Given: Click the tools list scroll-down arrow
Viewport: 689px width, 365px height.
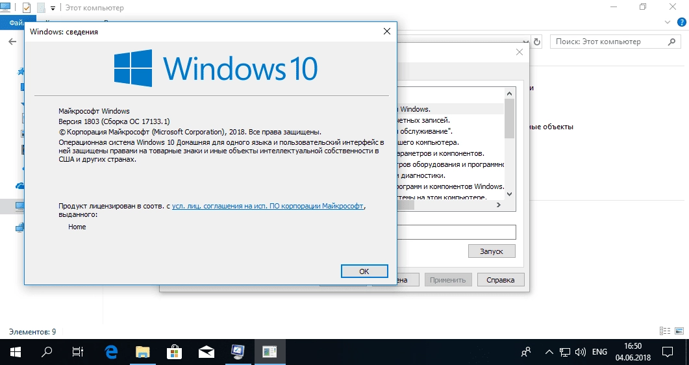Looking at the screenshot, I should tap(509, 194).
